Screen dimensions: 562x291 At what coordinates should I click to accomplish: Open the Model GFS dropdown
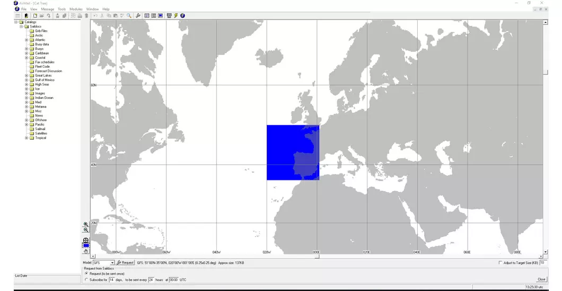(x=112, y=263)
